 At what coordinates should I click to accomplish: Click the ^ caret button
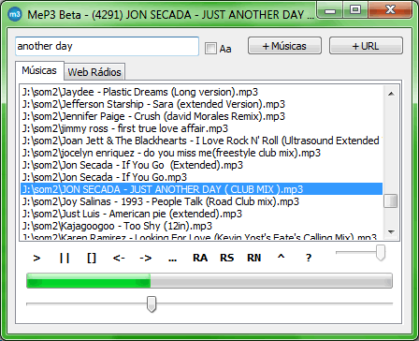tap(282, 258)
